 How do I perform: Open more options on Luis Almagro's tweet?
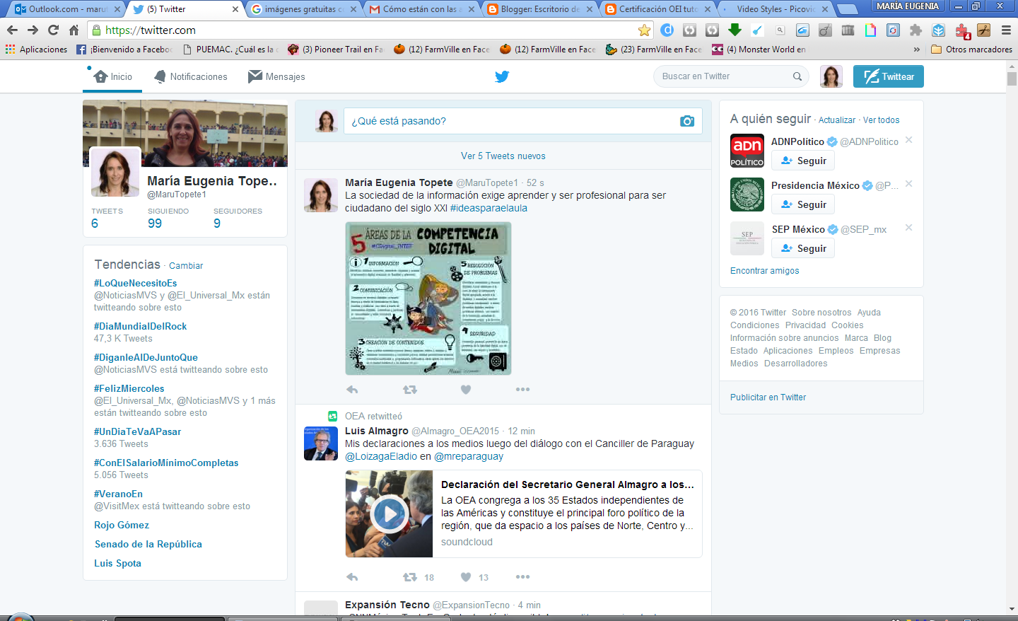[x=522, y=577]
